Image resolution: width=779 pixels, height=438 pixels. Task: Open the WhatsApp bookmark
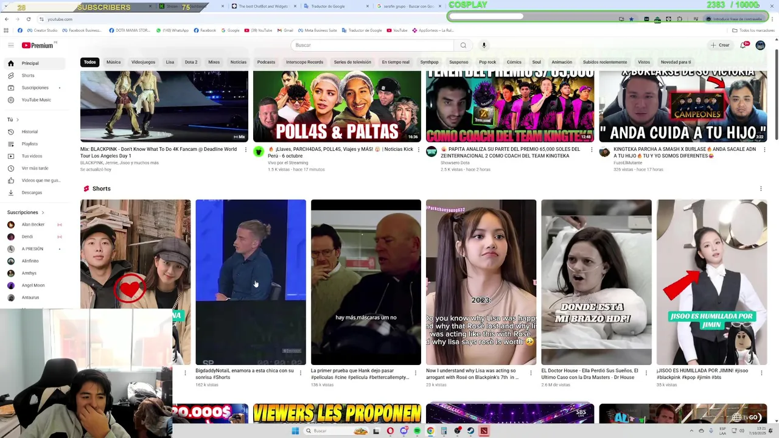pos(173,30)
